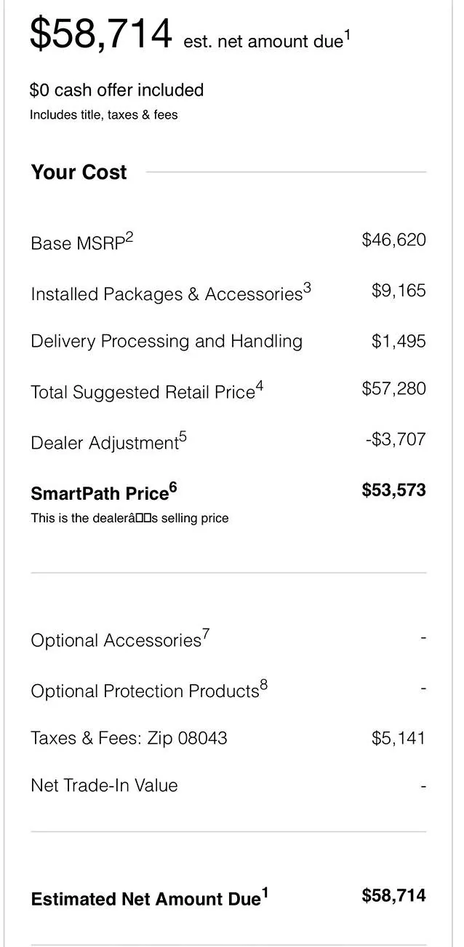The image size is (464, 947).
Task: Click the $5,141 taxes and fees amount
Action: [398, 739]
